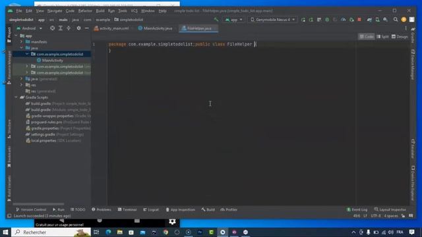Viewport: 422px width, 237px height.
Task: Open the editor tabs three-dot menu
Action: click(406, 28)
